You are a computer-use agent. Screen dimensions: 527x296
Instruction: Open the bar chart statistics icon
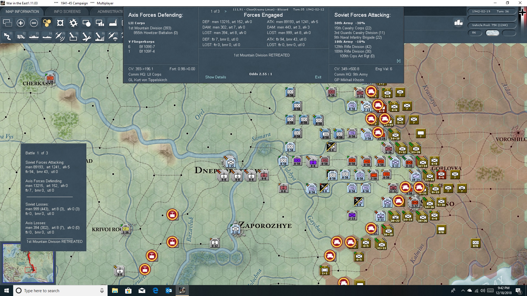coord(458,22)
